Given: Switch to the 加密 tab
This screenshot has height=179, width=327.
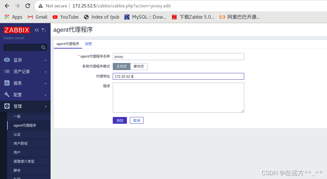Looking at the screenshot, I should tap(88, 44).
